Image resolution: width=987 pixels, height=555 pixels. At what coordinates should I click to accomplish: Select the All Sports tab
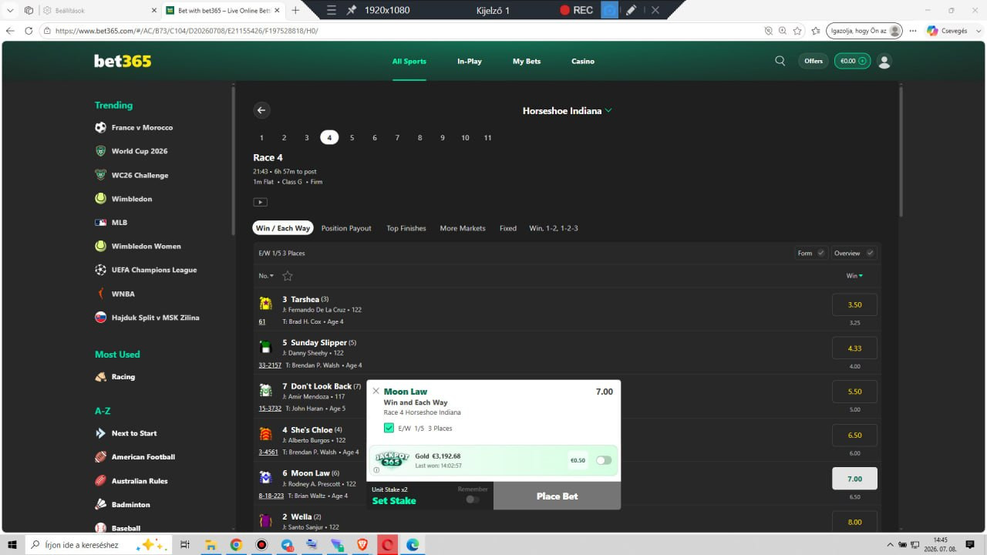pyautogui.click(x=409, y=61)
